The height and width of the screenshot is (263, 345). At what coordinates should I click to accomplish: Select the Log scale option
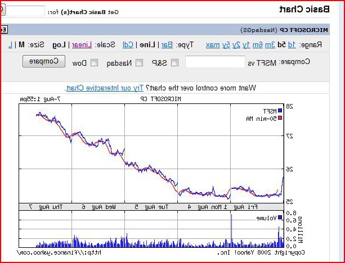(59, 46)
